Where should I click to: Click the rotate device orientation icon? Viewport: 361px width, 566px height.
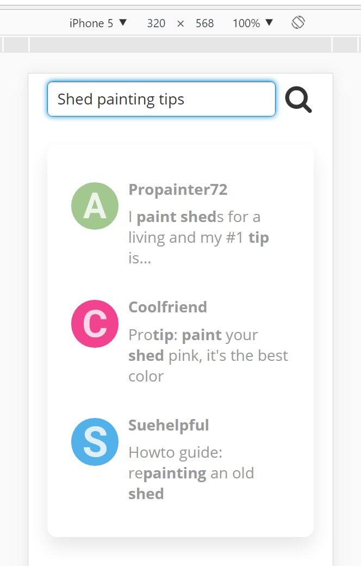(x=298, y=23)
